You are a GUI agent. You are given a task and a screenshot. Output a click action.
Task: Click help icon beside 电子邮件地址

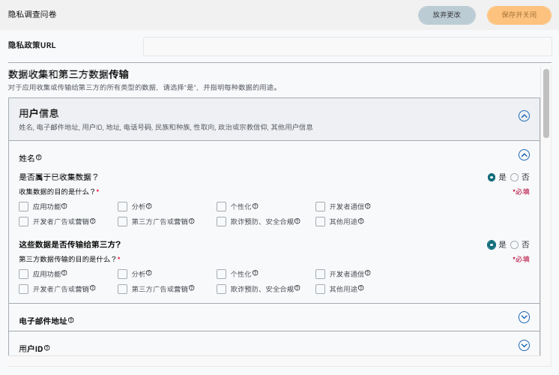pos(71,320)
